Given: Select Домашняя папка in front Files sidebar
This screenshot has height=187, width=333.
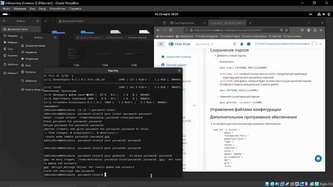Looking at the screenshot, I should coord(33,46).
